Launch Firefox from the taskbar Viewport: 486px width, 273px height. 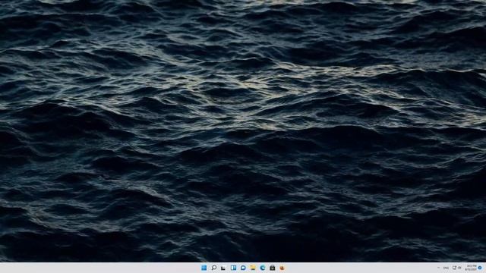pos(282,268)
